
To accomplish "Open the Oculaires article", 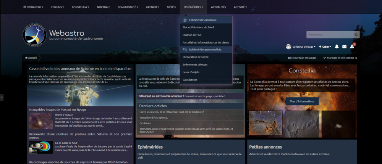I will click(145, 123).
